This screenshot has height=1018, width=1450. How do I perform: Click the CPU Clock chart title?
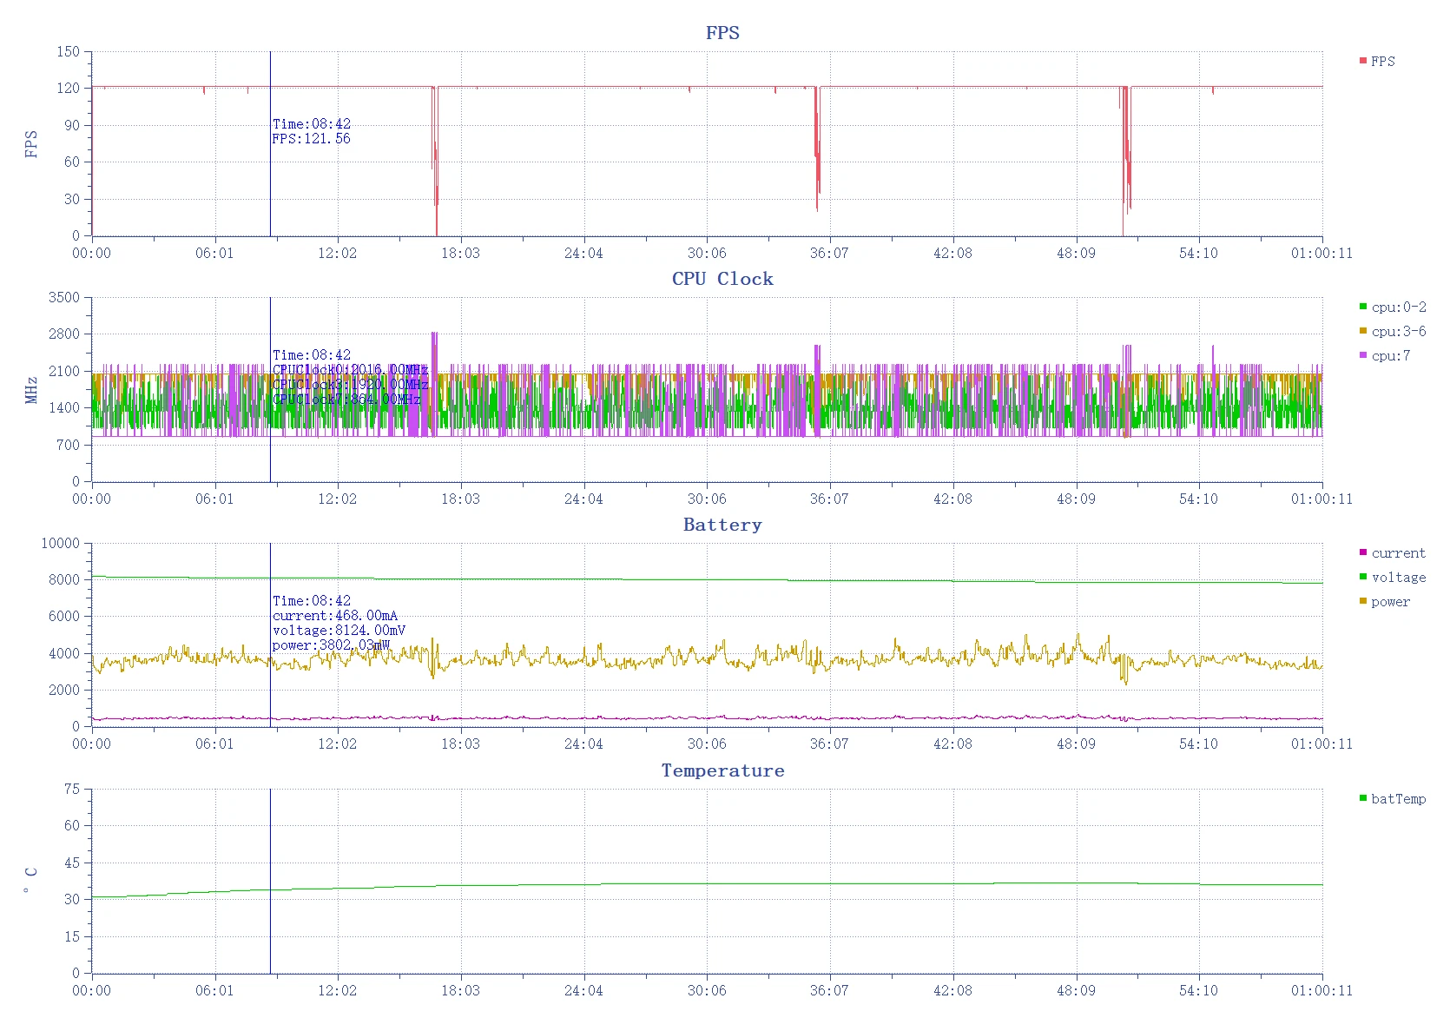(x=722, y=279)
